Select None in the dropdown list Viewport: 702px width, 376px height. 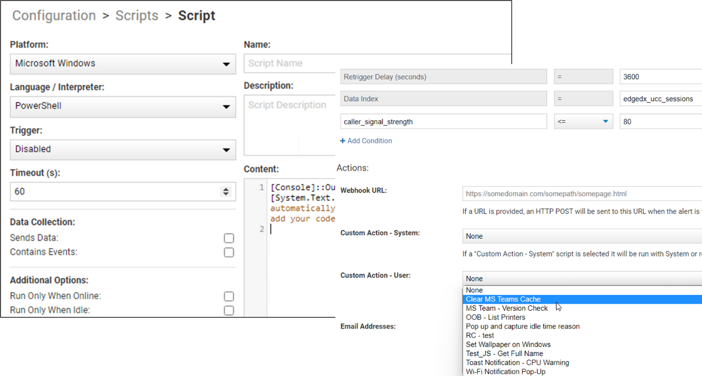582,290
